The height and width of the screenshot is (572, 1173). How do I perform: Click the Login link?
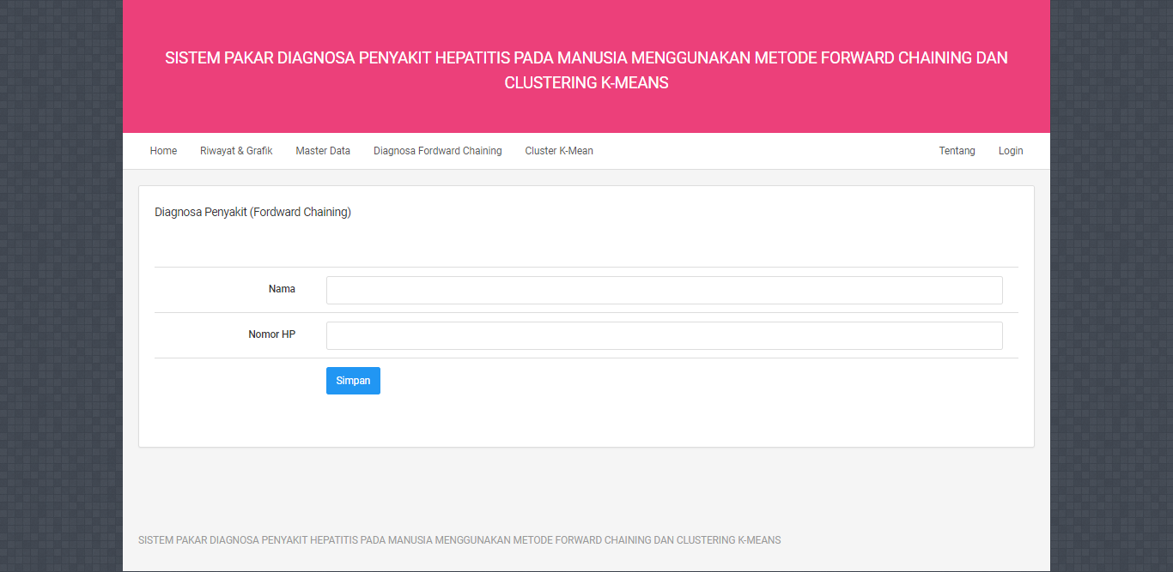click(x=1011, y=151)
